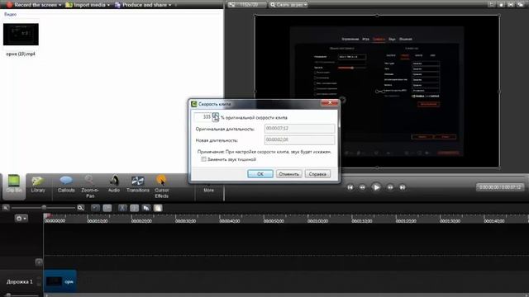Open the Cursor Effects tool
The image size is (529, 297).
[162, 186]
